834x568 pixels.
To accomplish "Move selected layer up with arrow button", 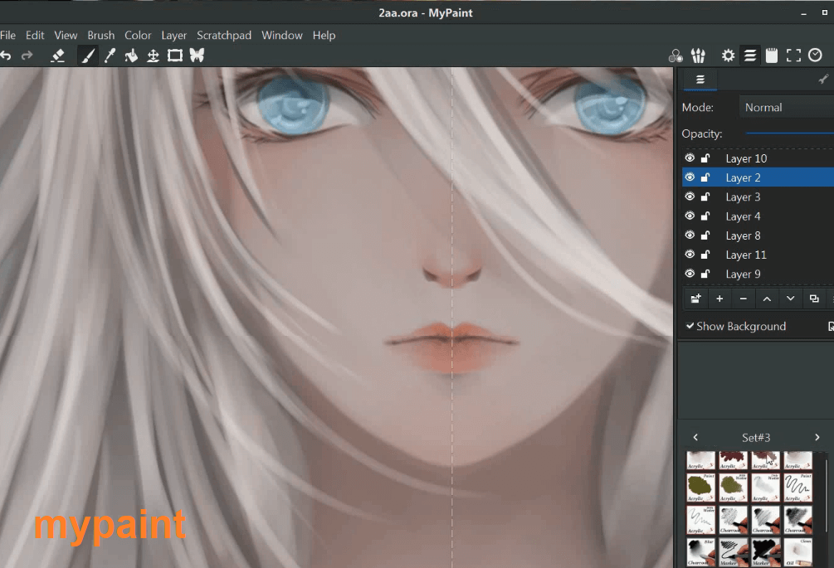I will pyautogui.click(x=767, y=299).
